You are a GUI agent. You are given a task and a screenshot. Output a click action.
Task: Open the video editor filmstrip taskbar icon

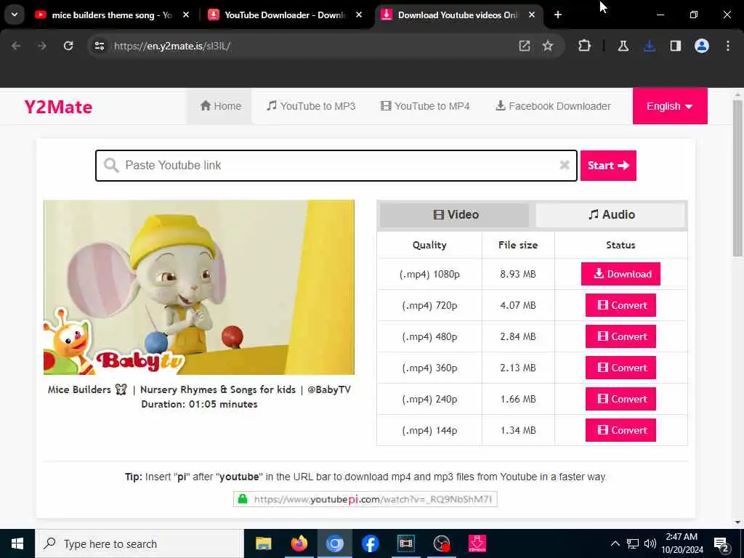point(405,543)
